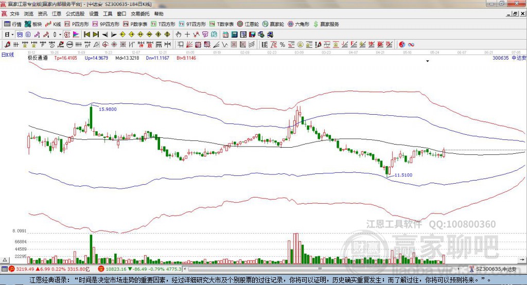
Task: Open the P数字表 number table
Action: coord(135,24)
